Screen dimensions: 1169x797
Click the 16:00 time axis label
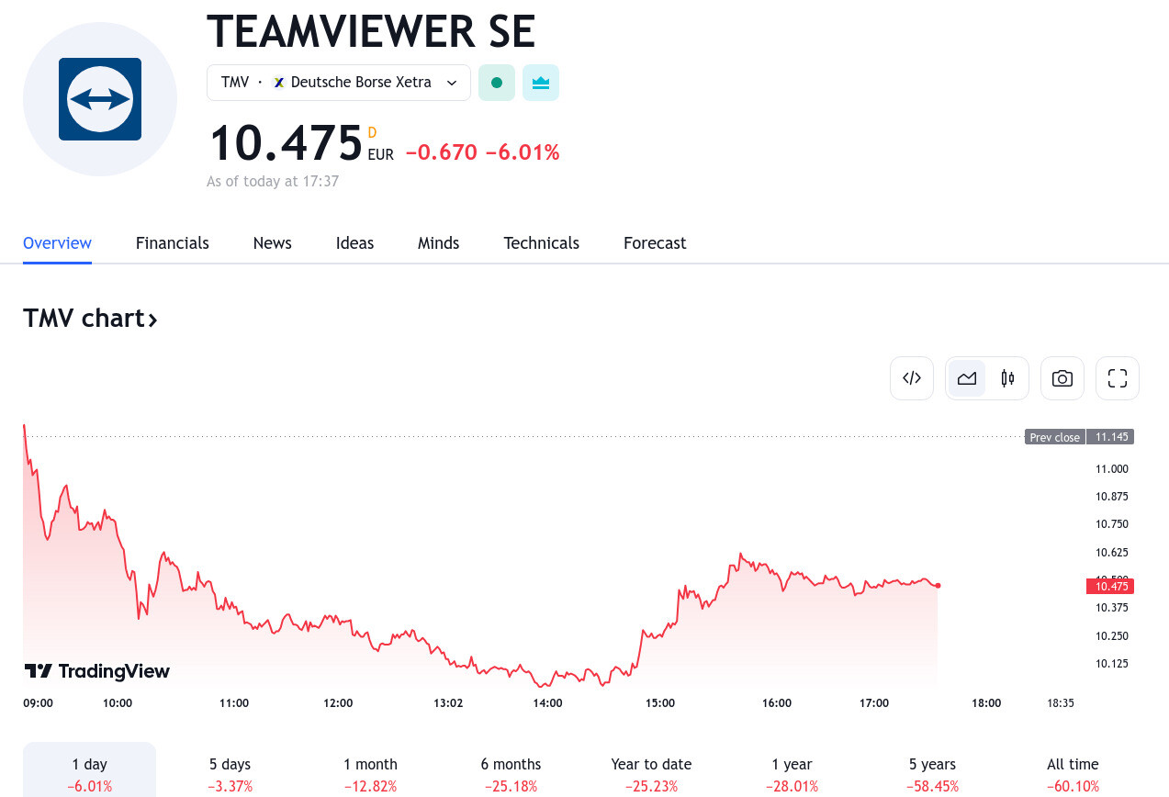[777, 703]
